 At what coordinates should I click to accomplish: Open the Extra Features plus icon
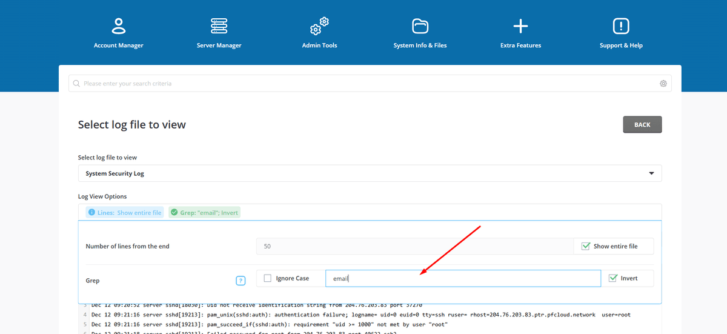pos(520,26)
